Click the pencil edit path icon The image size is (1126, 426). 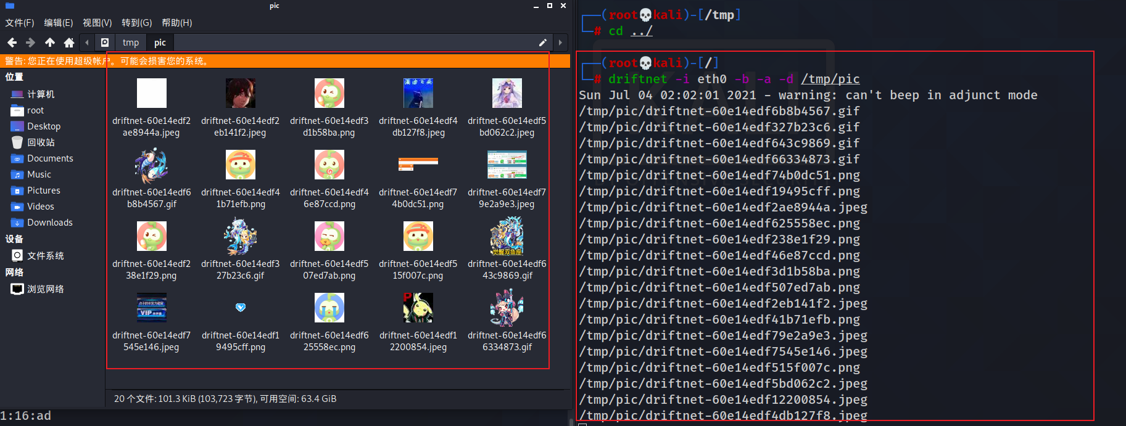(543, 43)
